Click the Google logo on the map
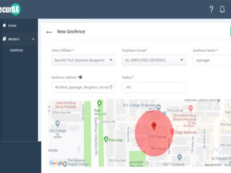 (x=56, y=163)
